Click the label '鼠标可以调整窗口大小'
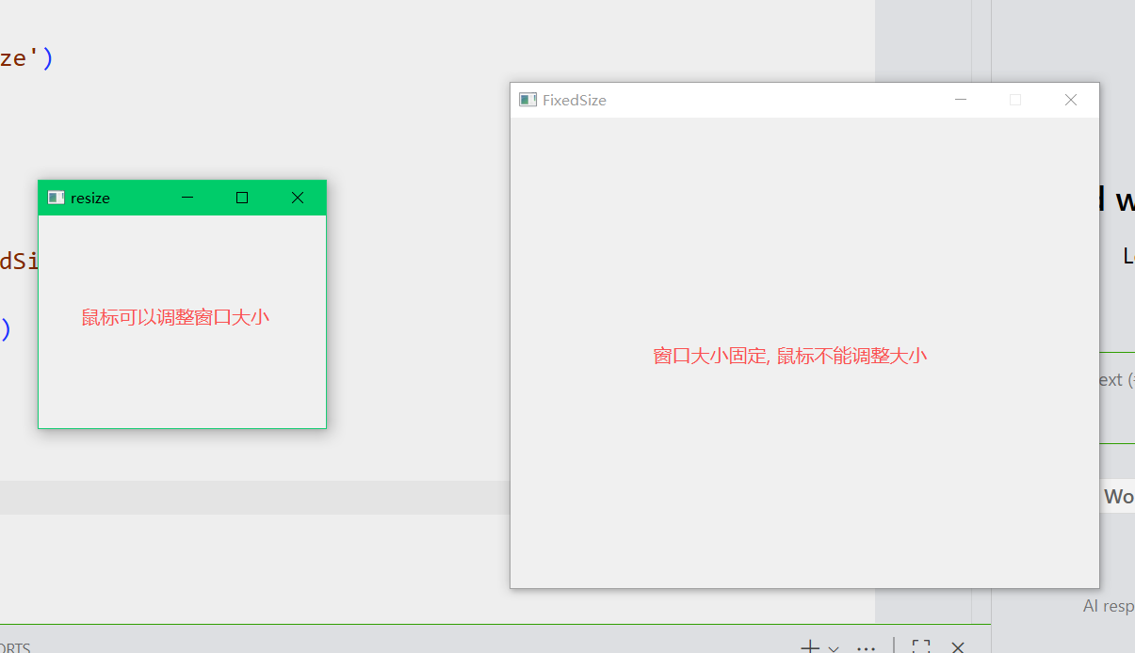 click(x=175, y=318)
